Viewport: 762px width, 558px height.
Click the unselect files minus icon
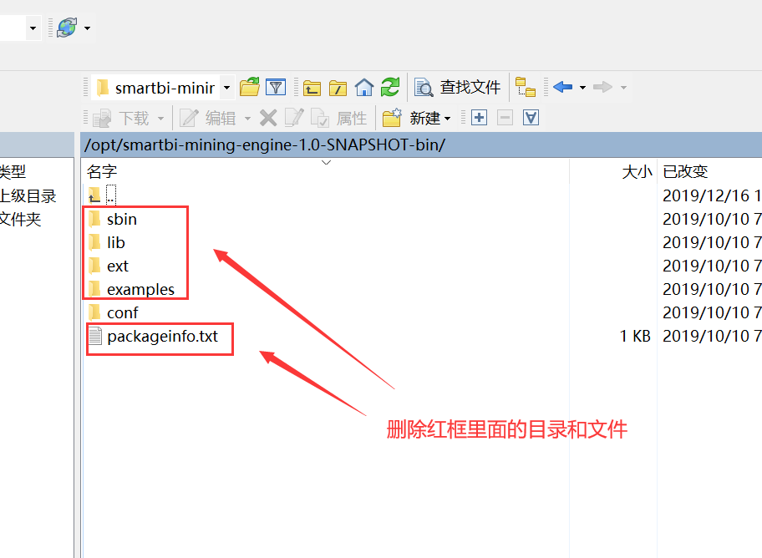point(505,118)
